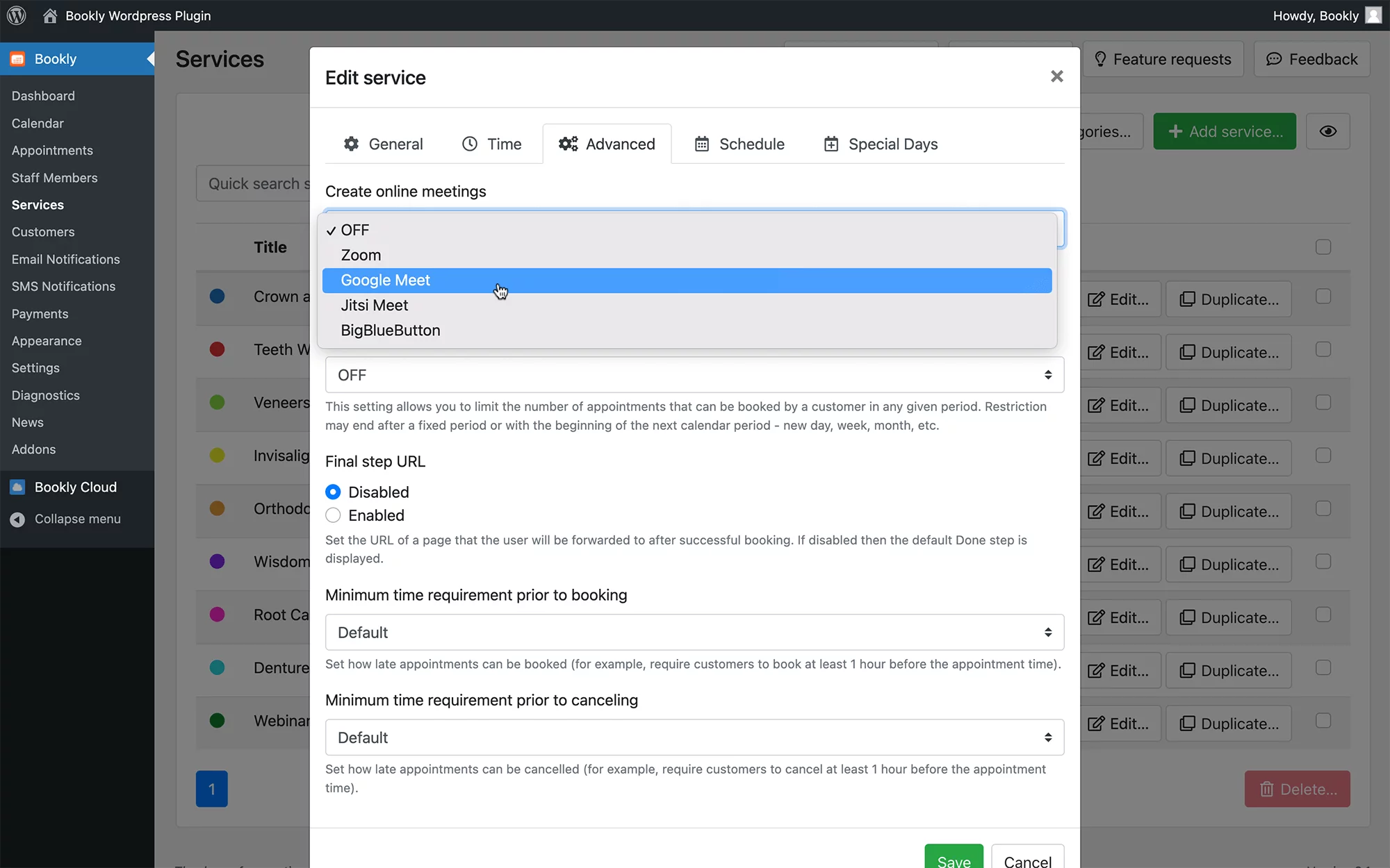The width and height of the screenshot is (1390, 868).
Task: Choose Google Meet in online meetings list
Action: click(x=687, y=281)
